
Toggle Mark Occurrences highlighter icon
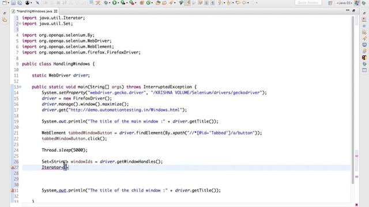(187, 2)
